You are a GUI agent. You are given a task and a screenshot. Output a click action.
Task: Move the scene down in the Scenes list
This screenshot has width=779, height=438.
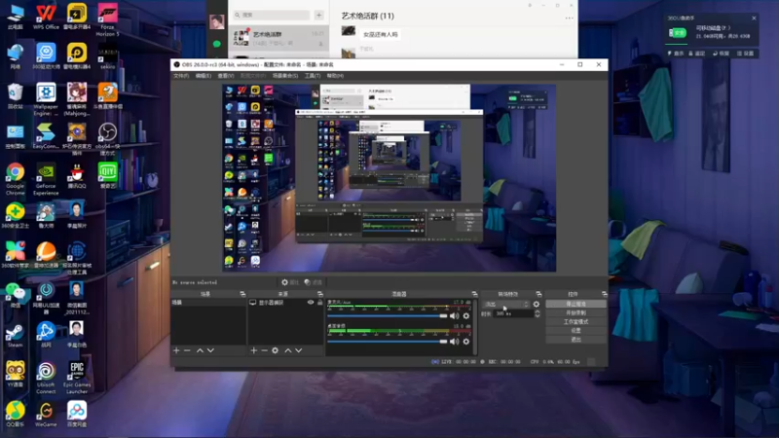pos(210,350)
